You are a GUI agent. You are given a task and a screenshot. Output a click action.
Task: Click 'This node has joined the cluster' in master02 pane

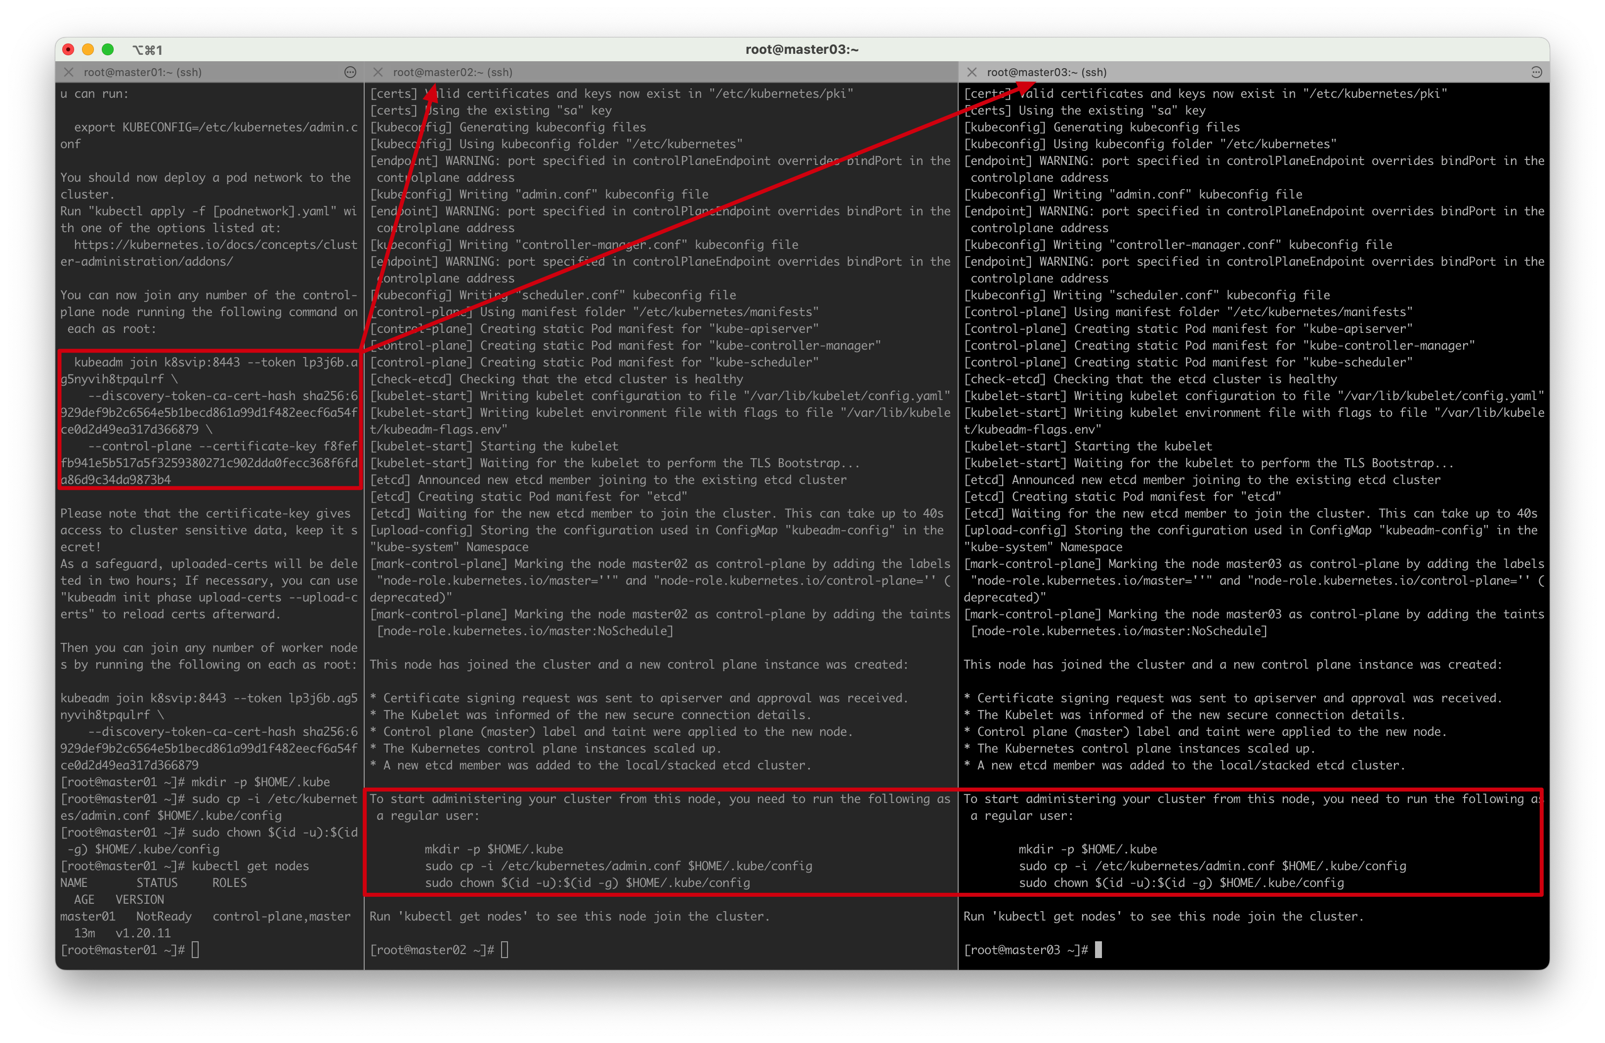[x=639, y=665]
